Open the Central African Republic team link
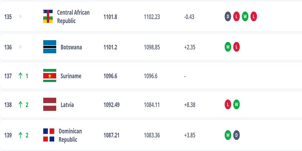Viewport: 302px width, 151px height. click(x=73, y=16)
